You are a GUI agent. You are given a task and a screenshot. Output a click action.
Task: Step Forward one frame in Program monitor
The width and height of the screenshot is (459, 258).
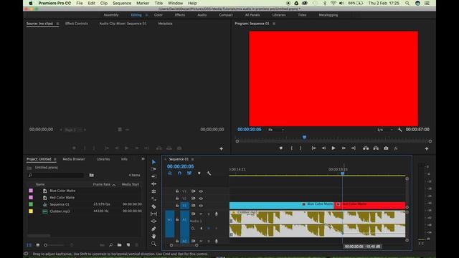pos(344,148)
